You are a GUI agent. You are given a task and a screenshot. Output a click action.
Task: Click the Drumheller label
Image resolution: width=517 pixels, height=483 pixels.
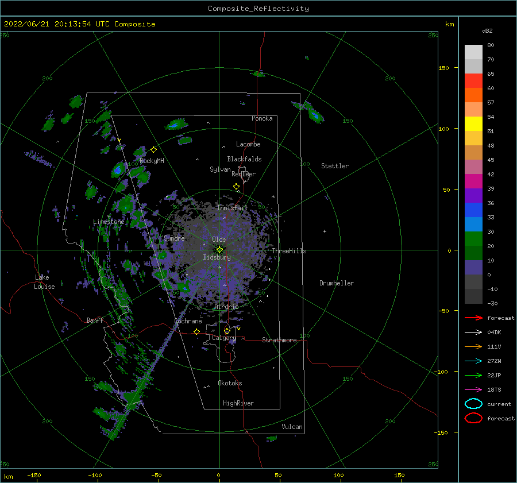337,283
